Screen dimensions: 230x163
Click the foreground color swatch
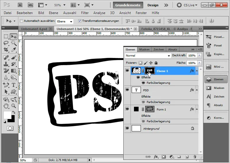coord(7,115)
